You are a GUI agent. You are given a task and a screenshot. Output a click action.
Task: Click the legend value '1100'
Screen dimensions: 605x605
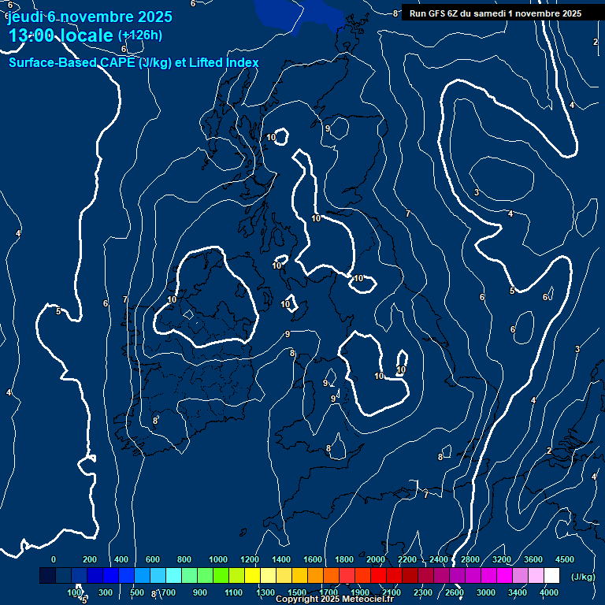coord(233,592)
